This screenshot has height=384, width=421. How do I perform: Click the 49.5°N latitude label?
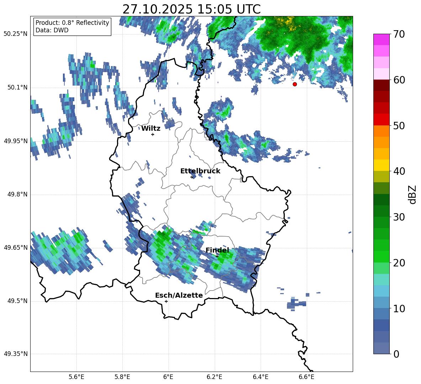(17, 301)
